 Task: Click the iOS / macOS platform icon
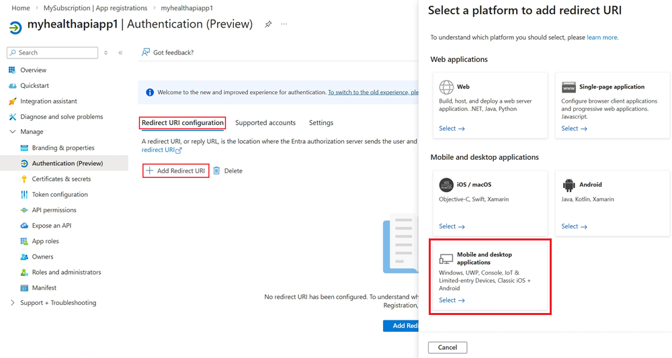[446, 185]
